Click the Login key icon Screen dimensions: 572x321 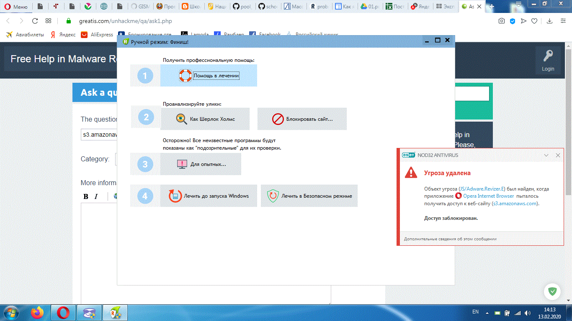click(x=548, y=56)
